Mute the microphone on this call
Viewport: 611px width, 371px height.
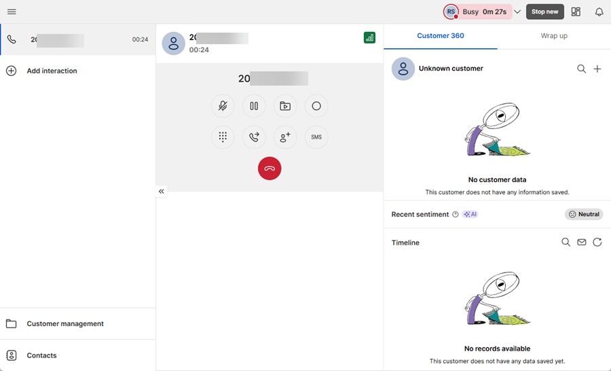pyautogui.click(x=223, y=106)
